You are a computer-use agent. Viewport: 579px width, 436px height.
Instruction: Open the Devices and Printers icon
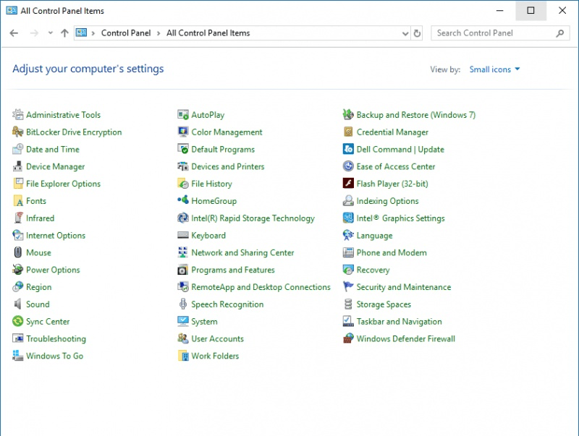pos(183,166)
